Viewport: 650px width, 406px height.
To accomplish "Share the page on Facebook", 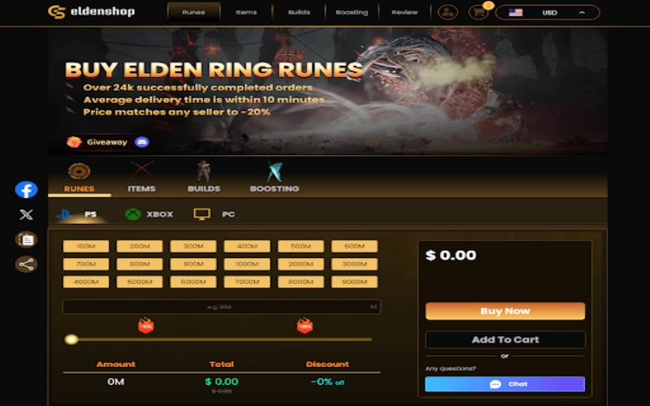I will coord(26,190).
